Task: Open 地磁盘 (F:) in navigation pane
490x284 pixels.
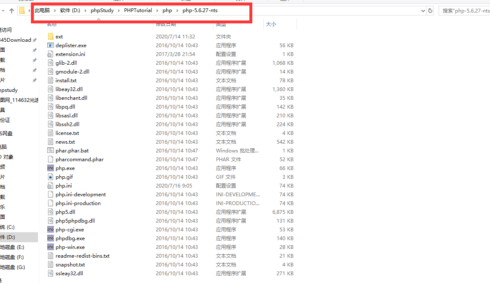Action: pos(12,257)
